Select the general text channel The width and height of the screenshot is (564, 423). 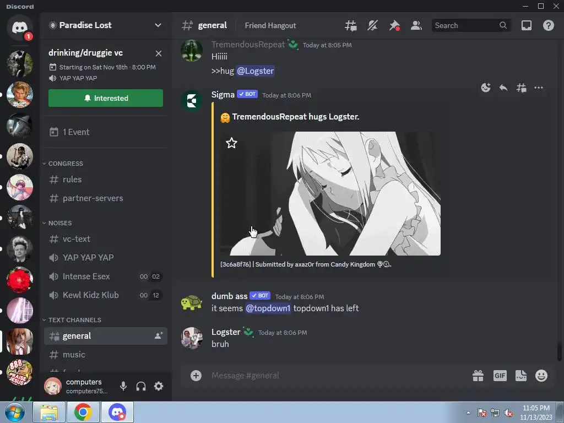pyautogui.click(x=106, y=336)
